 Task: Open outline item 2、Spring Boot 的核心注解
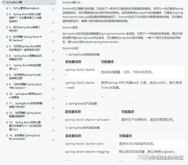[25, 18]
